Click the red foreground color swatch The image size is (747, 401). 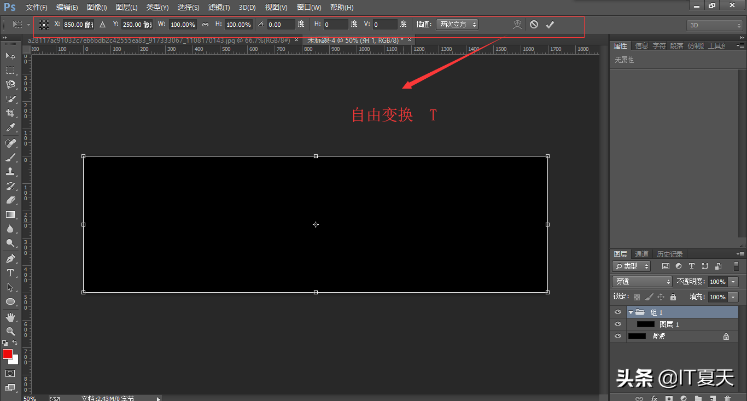[7, 354]
